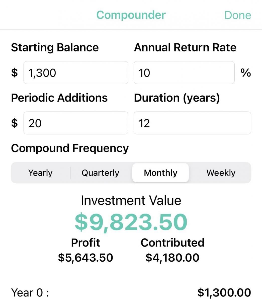Tap the Year 0 balance $1,300.00

224,292
